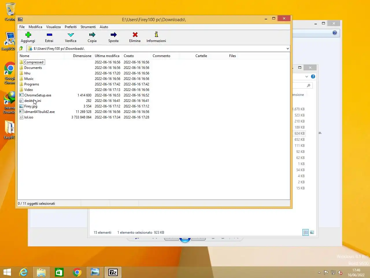Open the Google Chrome desktop shortcut
Image resolution: width=370 pixels, height=278 pixels.
click(10, 73)
